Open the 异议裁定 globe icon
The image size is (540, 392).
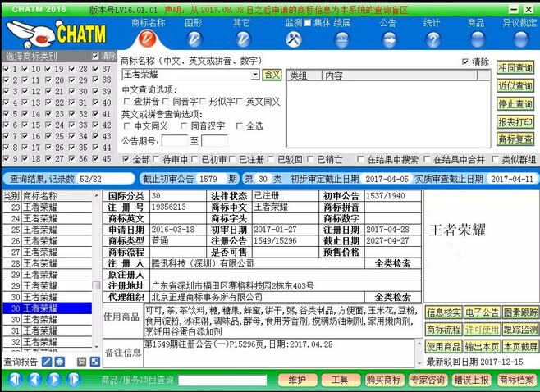coord(520,39)
